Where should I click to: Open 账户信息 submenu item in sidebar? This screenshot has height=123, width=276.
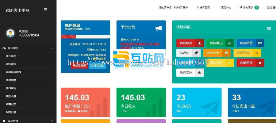pyautogui.click(x=11, y=56)
